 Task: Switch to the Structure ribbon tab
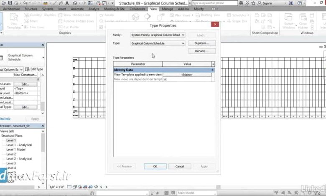[x=31, y=9]
